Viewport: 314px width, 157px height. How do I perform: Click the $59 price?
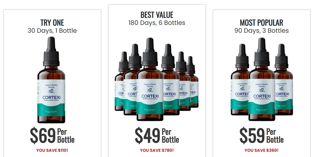click(252, 136)
